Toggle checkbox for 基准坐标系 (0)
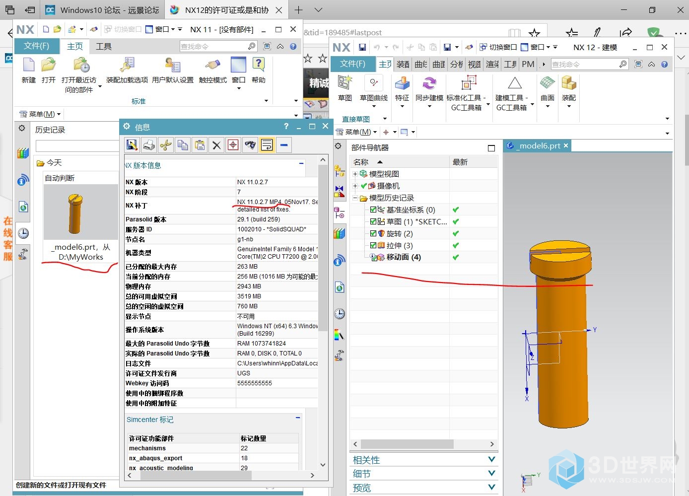 373,210
